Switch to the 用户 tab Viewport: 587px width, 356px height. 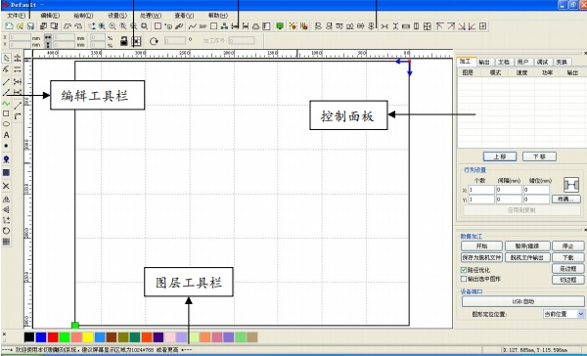point(523,62)
